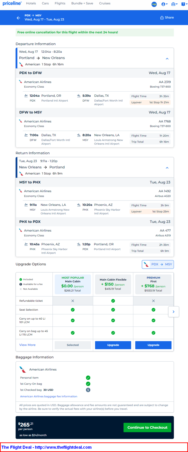Click American logo in PHX to PDX segment

(x=20, y=230)
